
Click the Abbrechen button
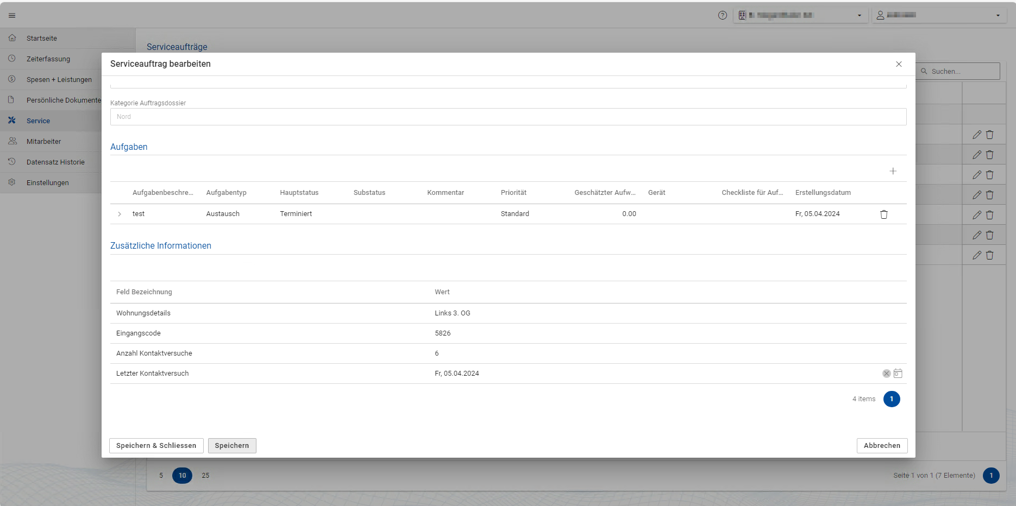882,446
